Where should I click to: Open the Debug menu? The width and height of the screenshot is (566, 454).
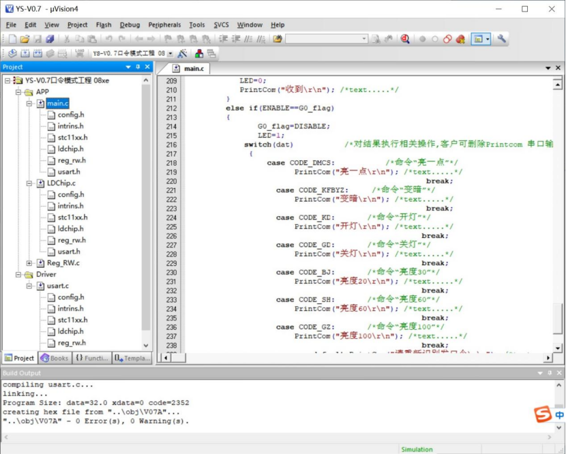tap(130, 25)
